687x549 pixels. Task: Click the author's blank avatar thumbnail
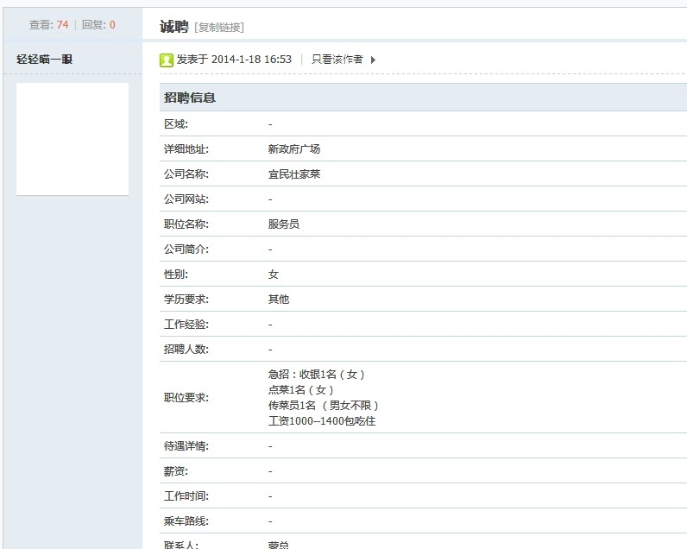tap(72, 139)
